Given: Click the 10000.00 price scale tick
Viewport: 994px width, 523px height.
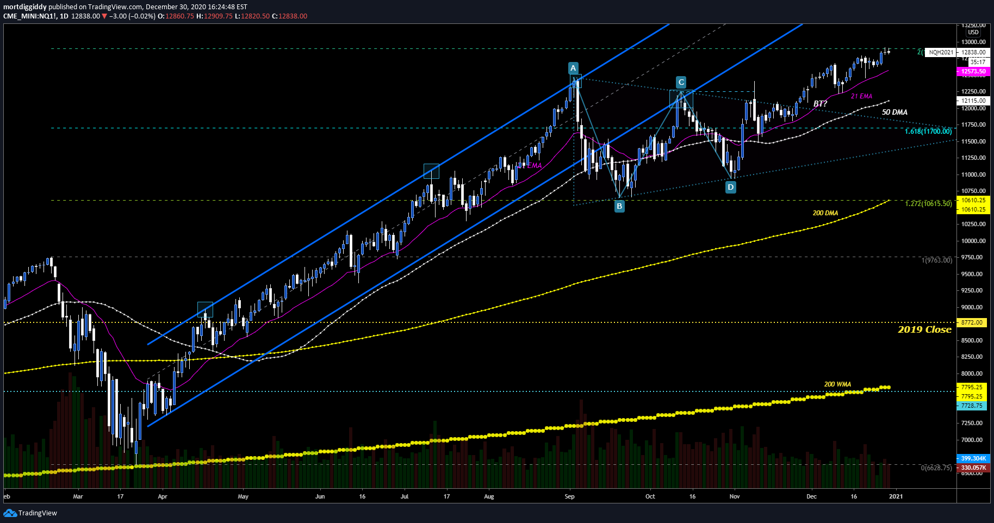Looking at the screenshot, I should (x=973, y=241).
